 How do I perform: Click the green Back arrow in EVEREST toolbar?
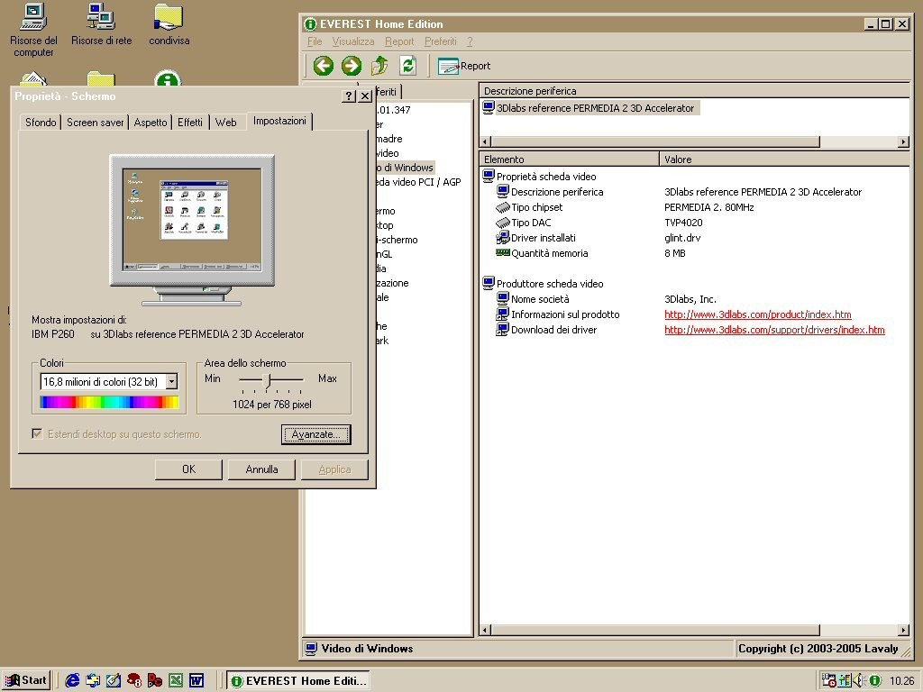(324, 65)
